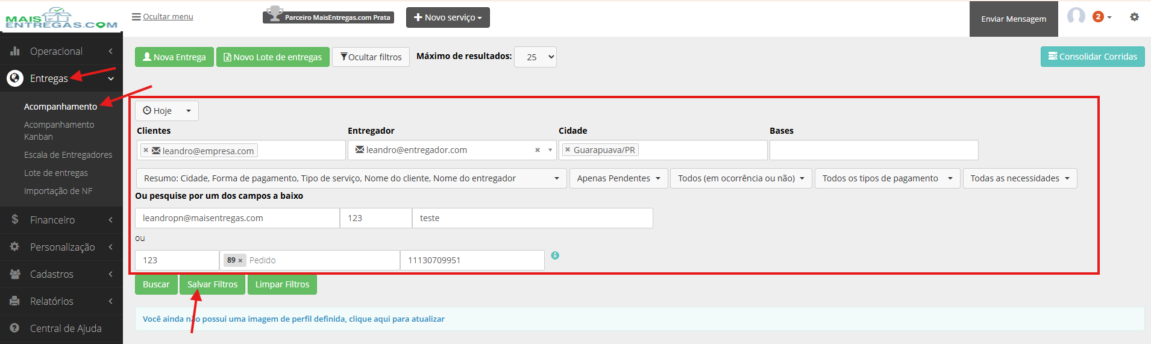Expand the Relatórios sidebar menu

click(61, 301)
